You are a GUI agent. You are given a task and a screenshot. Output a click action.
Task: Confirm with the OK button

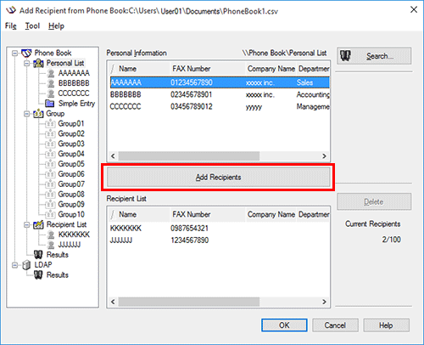coord(284,325)
